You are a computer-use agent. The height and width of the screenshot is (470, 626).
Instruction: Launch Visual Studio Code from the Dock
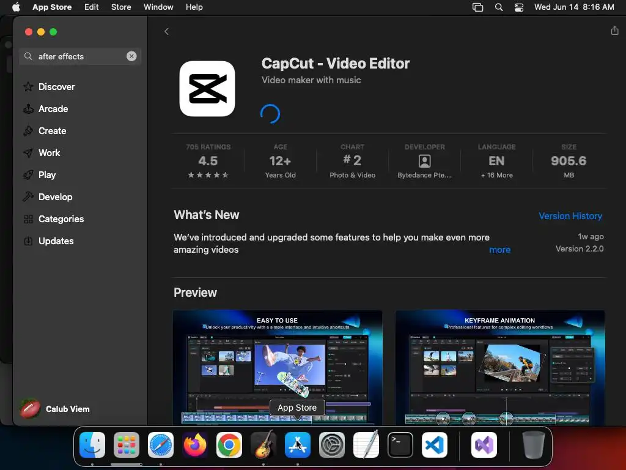pos(435,445)
